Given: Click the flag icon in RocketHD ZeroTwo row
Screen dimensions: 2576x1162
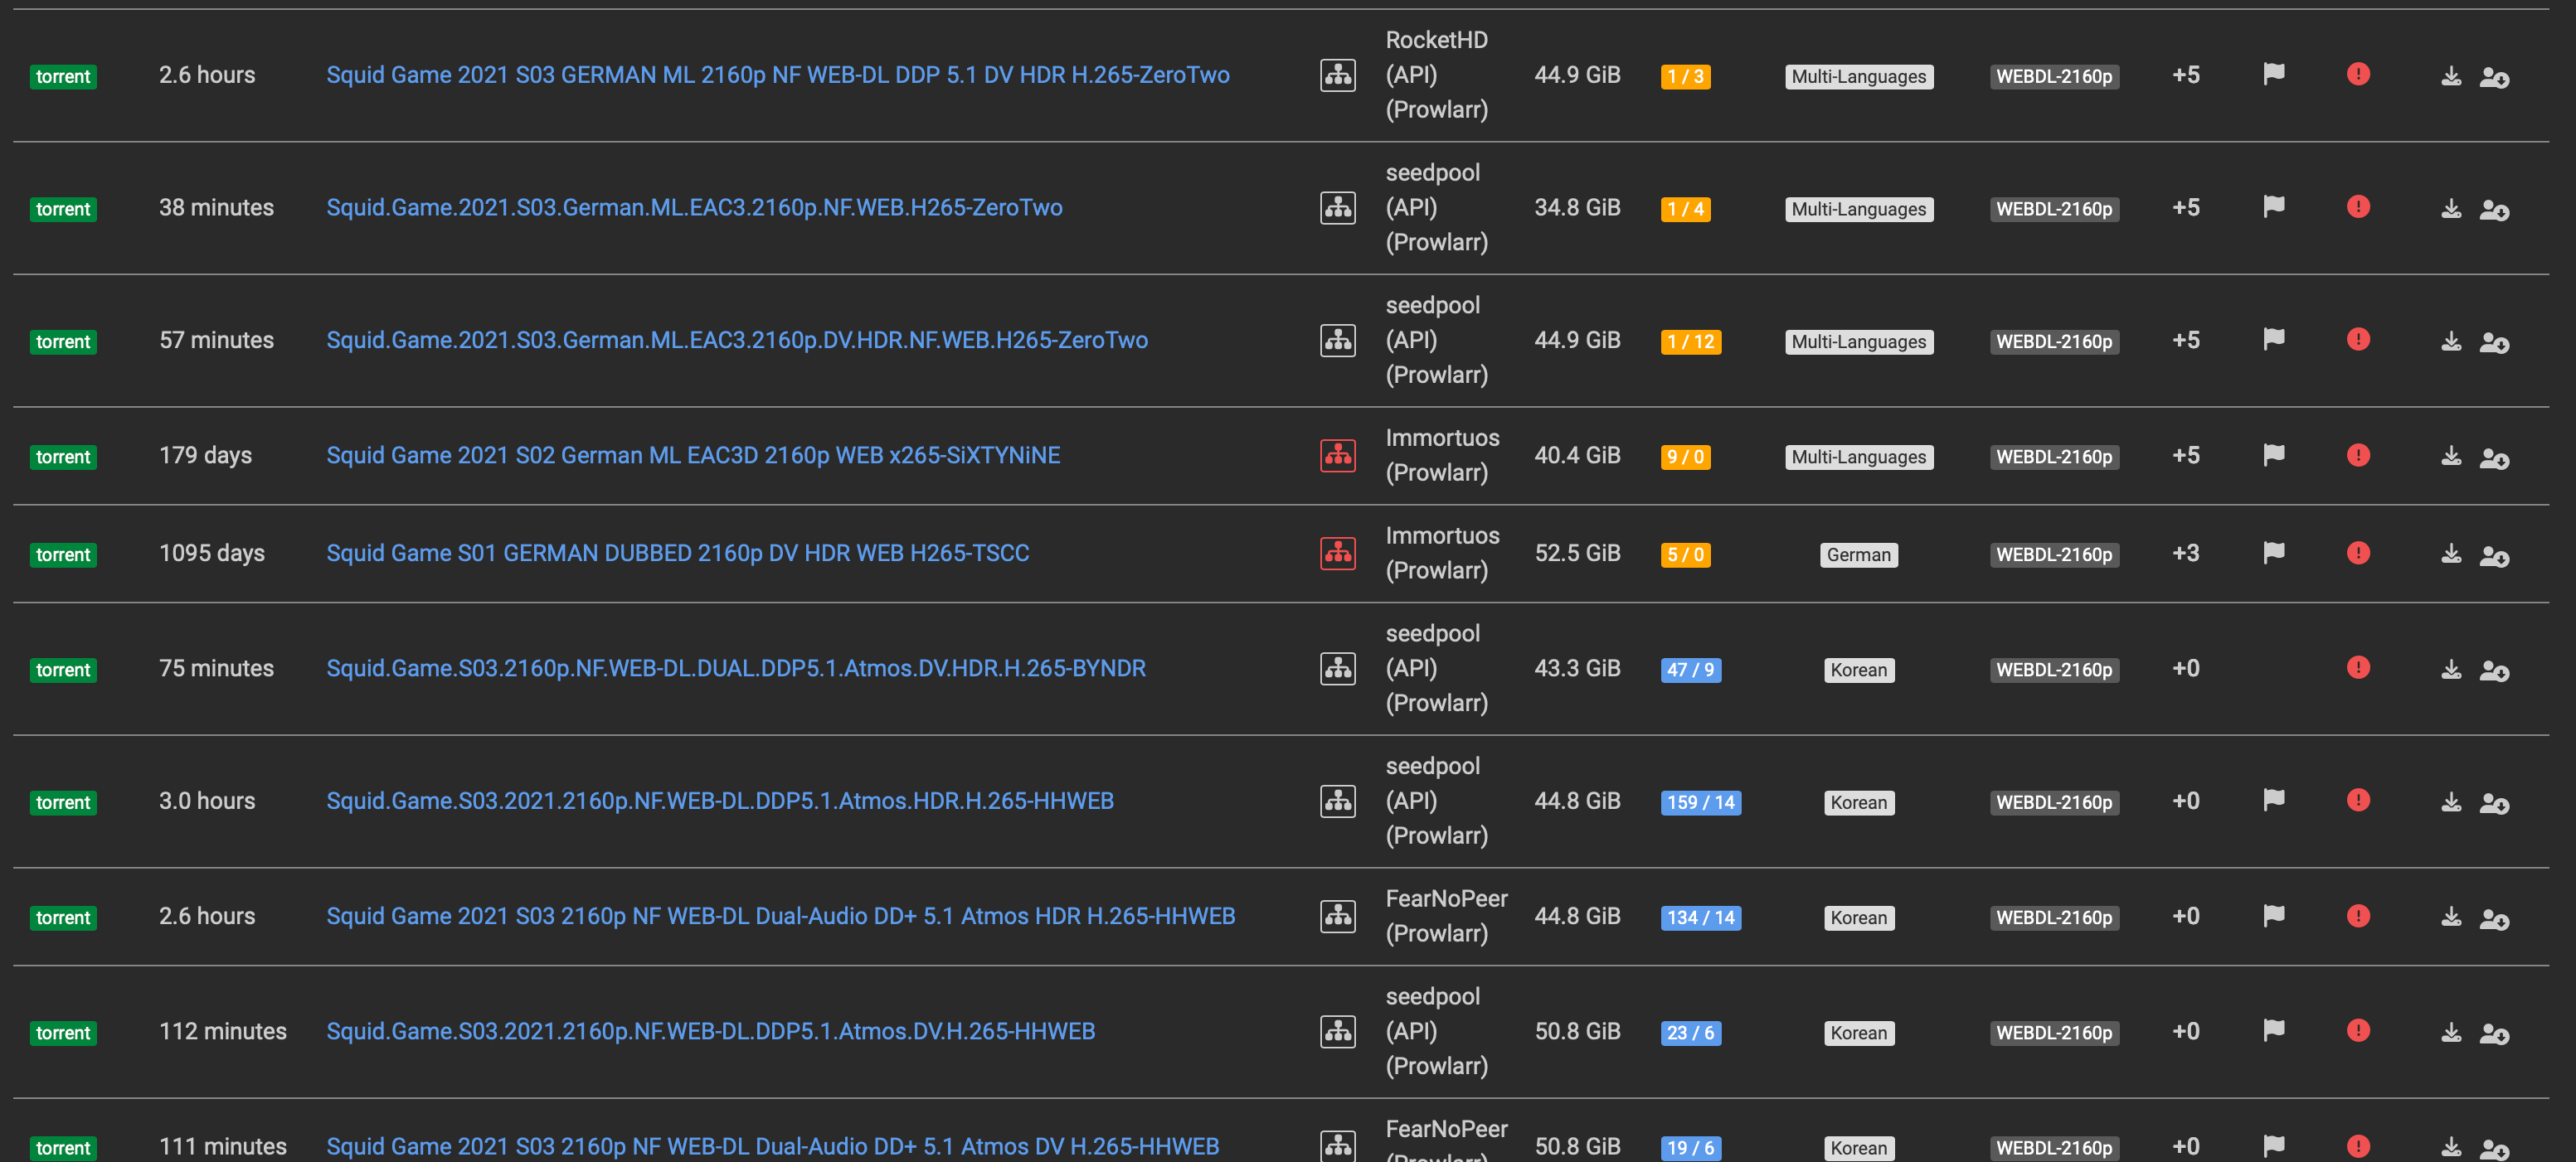Looking at the screenshot, I should (x=2273, y=74).
